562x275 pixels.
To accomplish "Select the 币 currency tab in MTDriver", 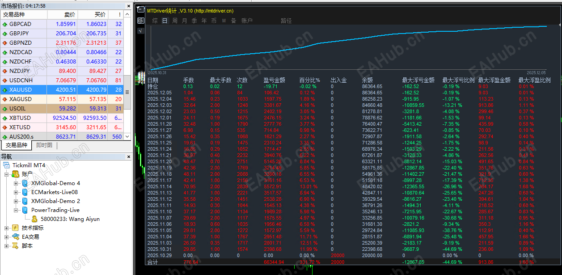I will [x=214, y=21].
